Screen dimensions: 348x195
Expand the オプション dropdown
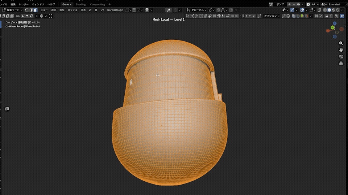[272, 16]
